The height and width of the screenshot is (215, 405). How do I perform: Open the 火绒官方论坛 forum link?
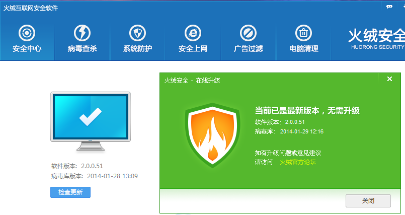pos(298,162)
